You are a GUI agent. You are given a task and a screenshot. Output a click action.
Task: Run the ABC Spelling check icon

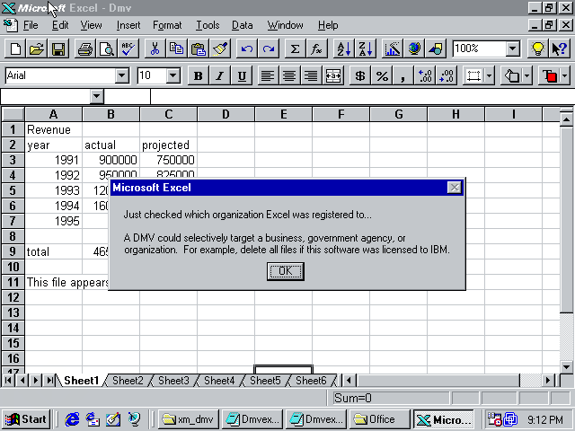[128, 48]
